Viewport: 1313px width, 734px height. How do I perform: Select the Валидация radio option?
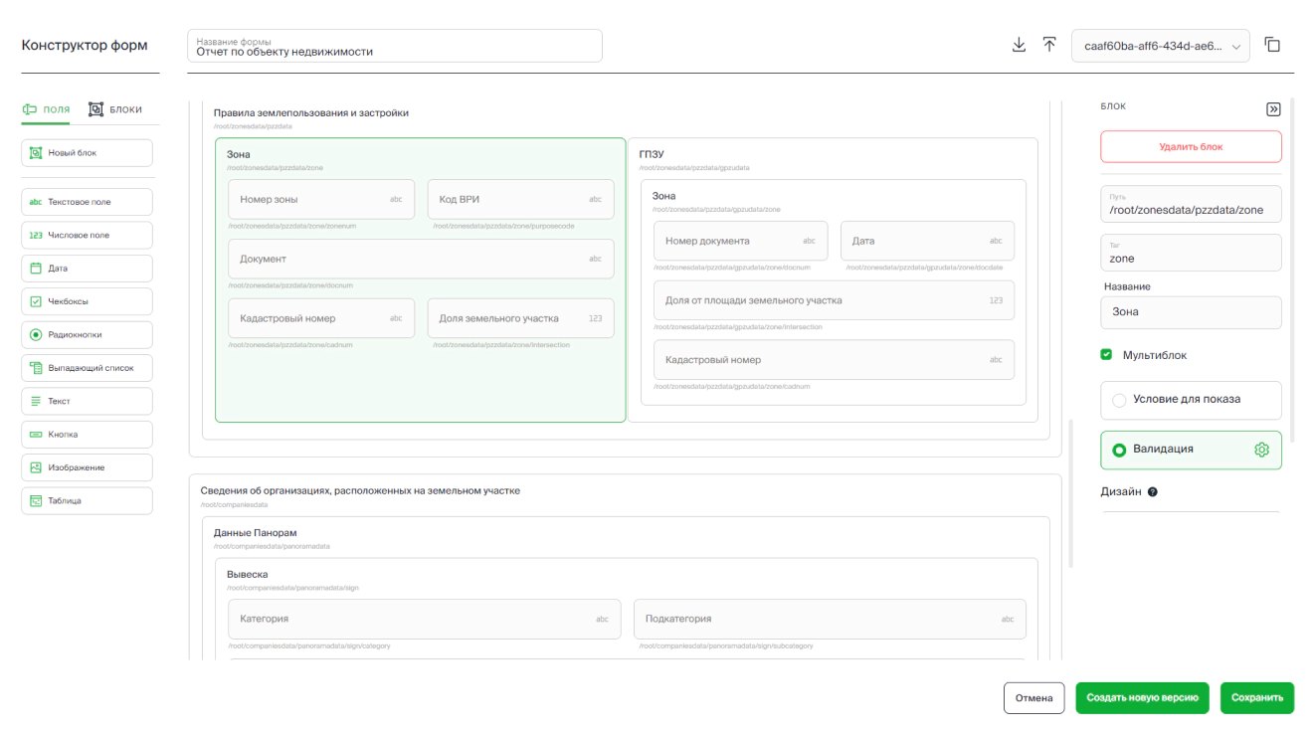point(1119,450)
